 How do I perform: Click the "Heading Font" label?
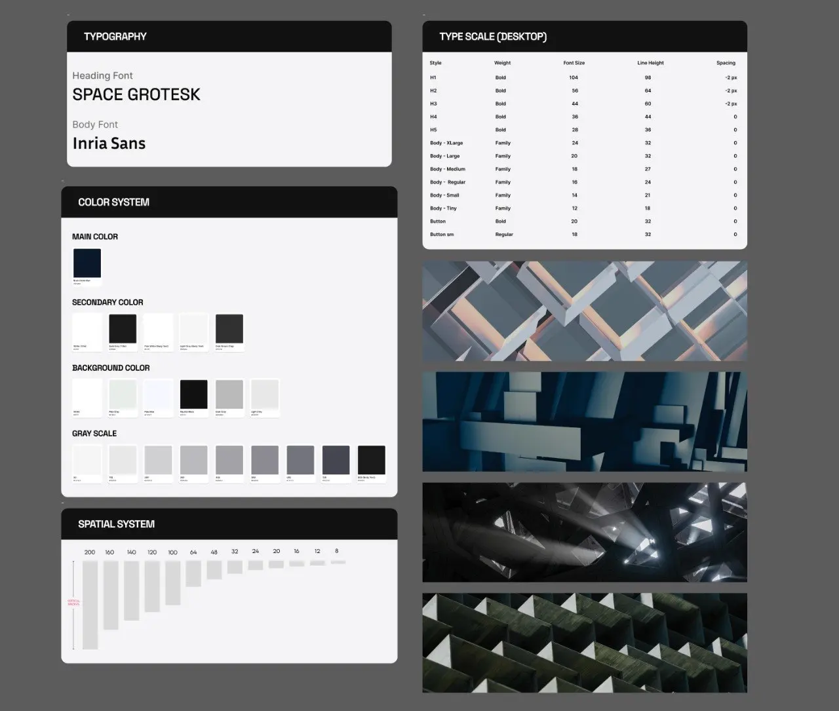click(102, 75)
